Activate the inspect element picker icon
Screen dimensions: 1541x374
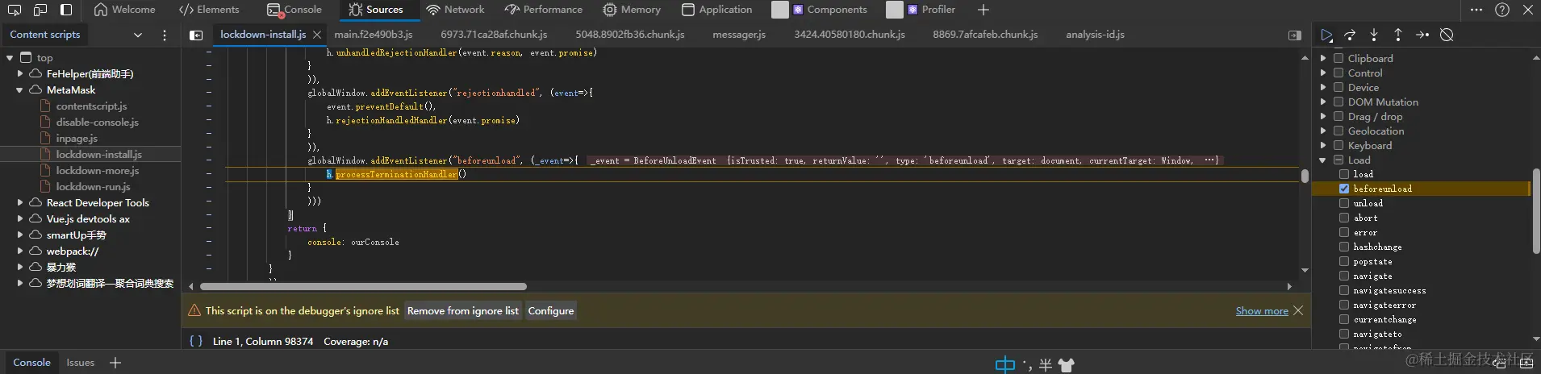(14, 10)
